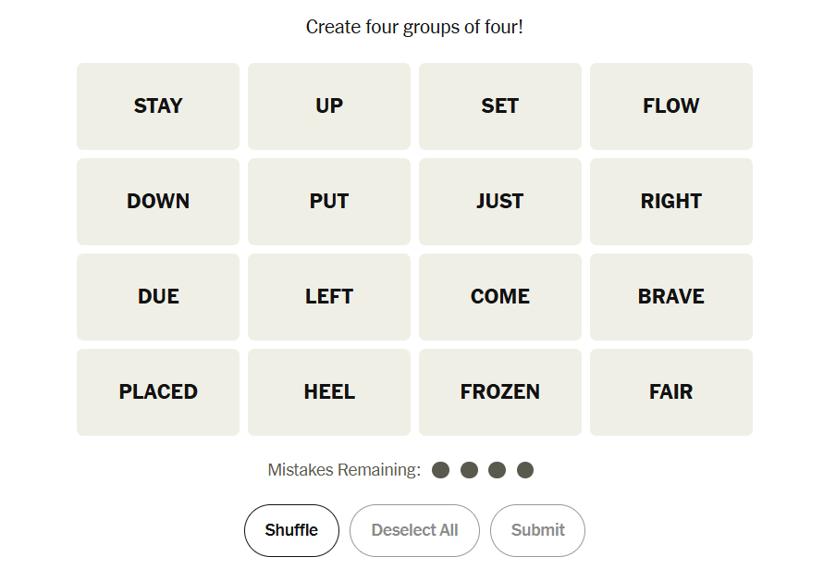
Task: Toggle the COME word card
Action: point(500,297)
